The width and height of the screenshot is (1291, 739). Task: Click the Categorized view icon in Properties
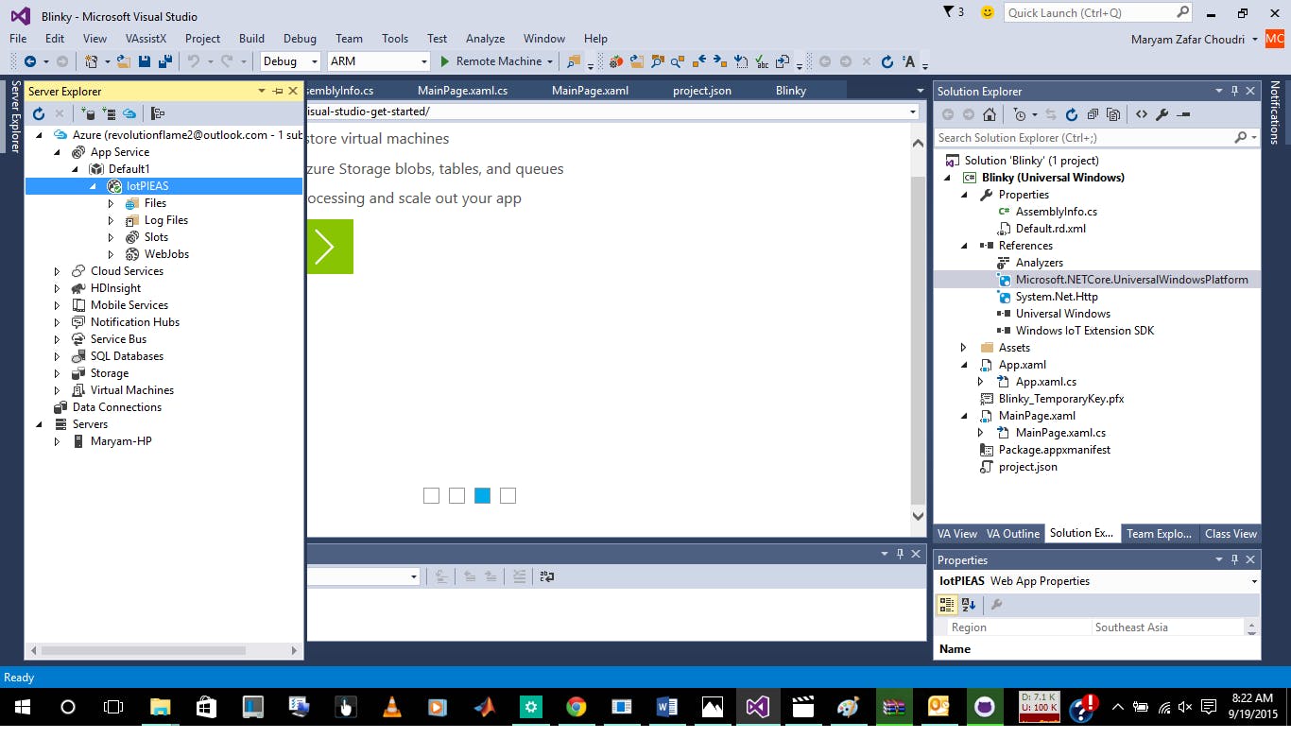coord(947,605)
